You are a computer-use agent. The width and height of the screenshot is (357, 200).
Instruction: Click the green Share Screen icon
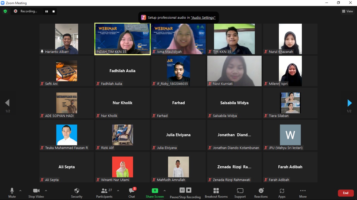155,191
